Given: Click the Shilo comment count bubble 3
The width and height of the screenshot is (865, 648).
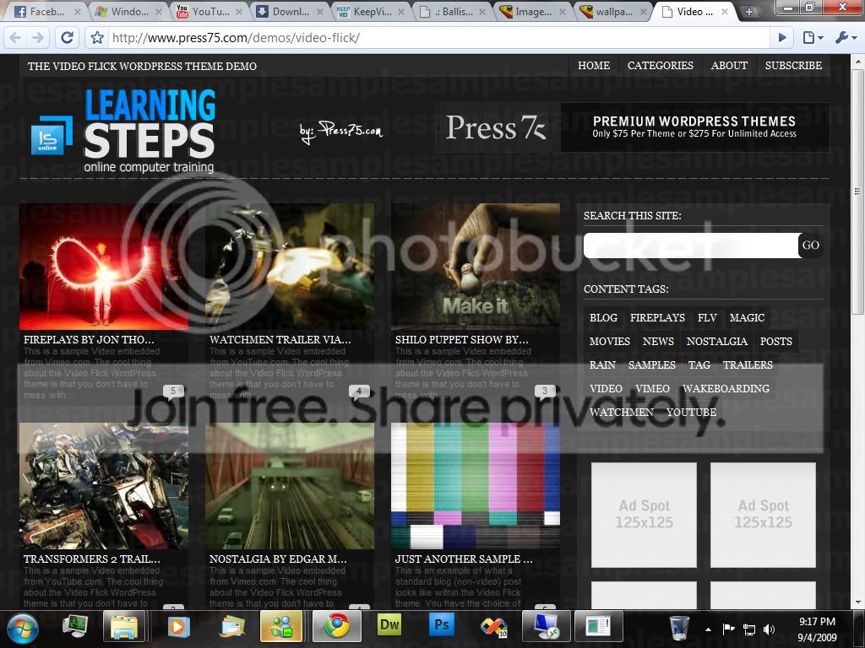Looking at the screenshot, I should (x=545, y=391).
